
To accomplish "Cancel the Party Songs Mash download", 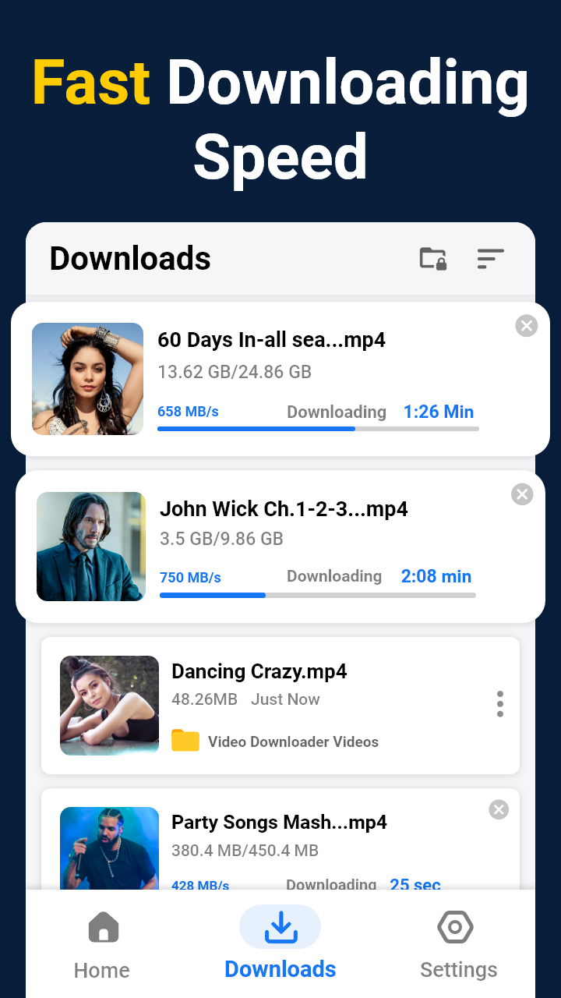I will click(499, 810).
